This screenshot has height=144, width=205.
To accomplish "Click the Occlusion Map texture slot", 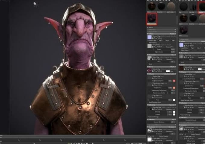I will 150,130.
